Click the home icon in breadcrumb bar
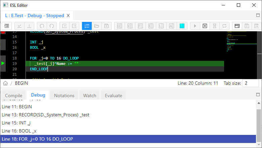 click(5, 83)
